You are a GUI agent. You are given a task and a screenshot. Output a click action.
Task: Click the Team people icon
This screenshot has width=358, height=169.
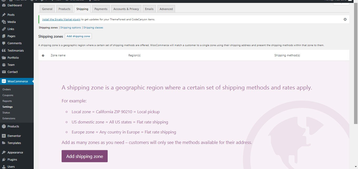click(x=4, y=65)
